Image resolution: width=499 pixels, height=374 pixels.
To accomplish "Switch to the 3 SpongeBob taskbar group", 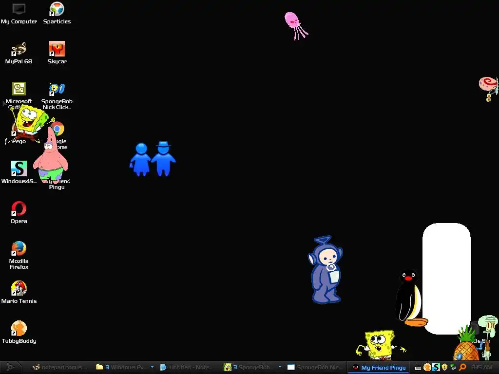I will point(249,367).
